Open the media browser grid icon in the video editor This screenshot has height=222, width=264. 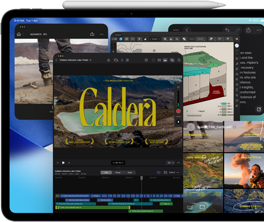159,60
